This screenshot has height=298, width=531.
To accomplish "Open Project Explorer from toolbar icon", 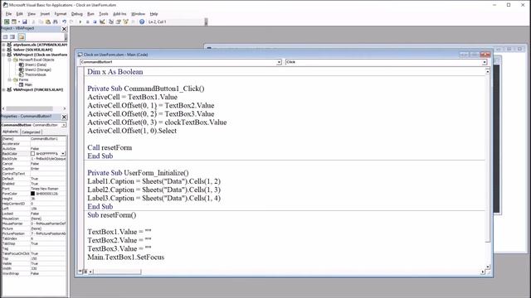I will [x=111, y=22].
